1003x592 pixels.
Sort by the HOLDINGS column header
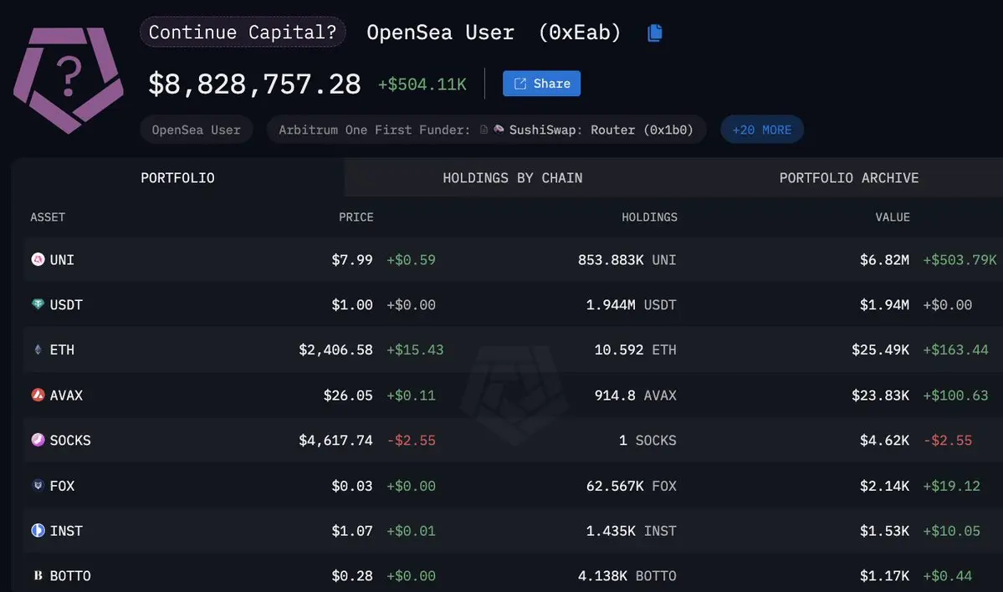tap(649, 217)
